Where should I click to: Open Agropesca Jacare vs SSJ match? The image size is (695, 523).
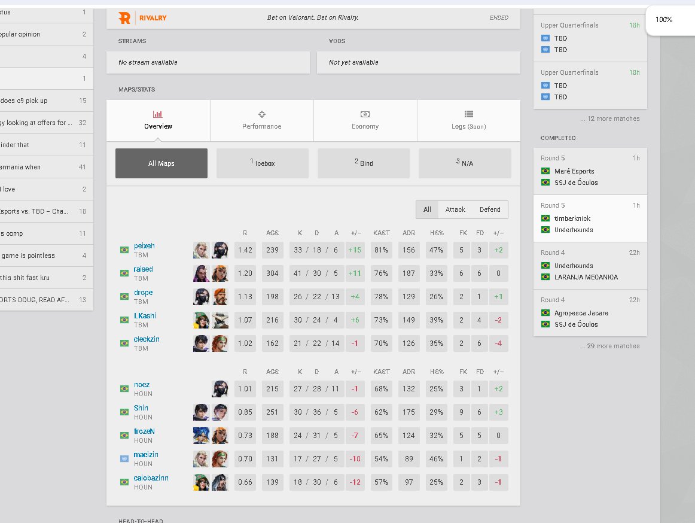[590, 313]
